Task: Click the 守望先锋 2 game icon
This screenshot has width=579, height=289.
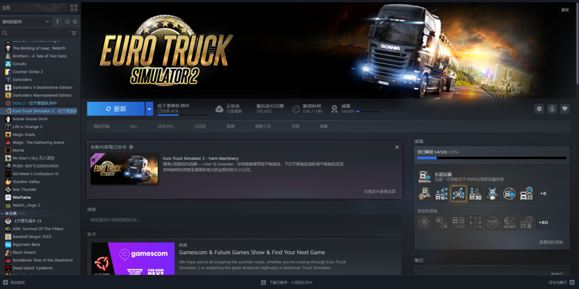Action: click(x=8, y=221)
